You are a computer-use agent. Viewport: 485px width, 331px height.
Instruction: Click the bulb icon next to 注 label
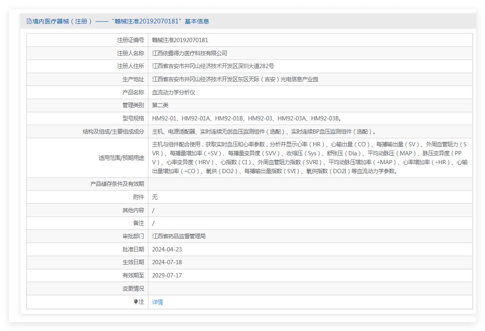point(136,302)
